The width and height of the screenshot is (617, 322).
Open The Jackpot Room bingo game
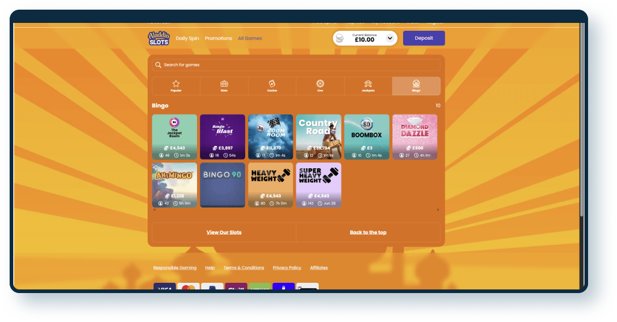pyautogui.click(x=174, y=137)
